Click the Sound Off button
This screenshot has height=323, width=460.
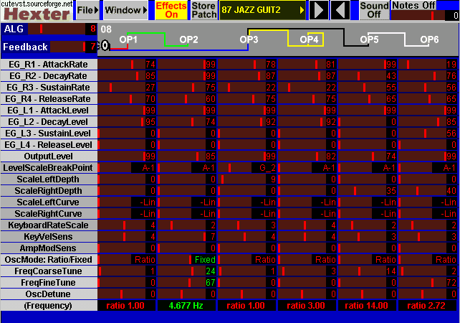click(374, 10)
